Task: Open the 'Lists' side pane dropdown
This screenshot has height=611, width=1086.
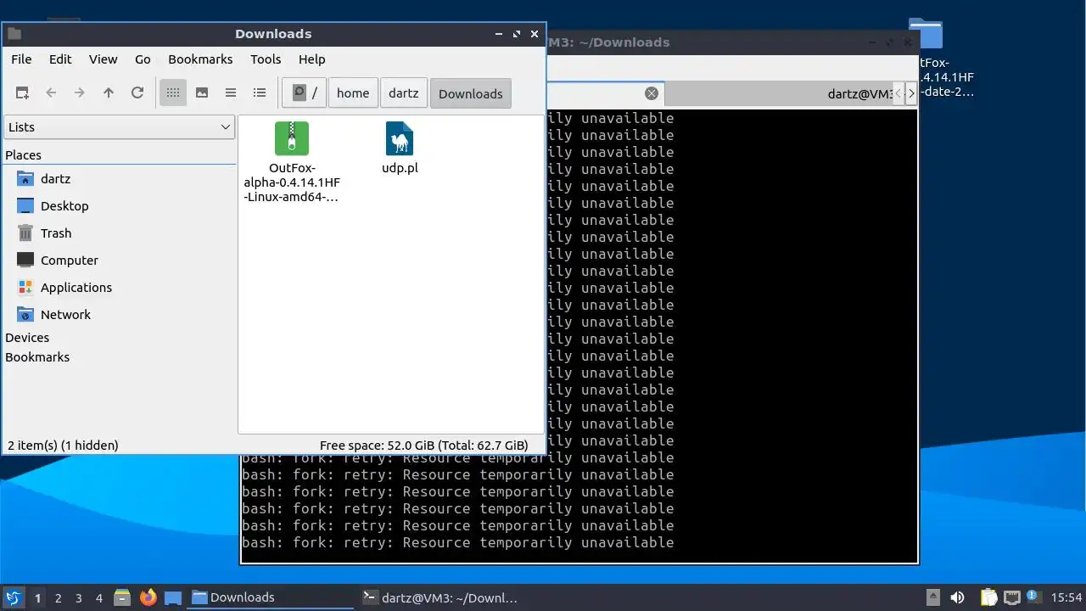Action: [119, 127]
